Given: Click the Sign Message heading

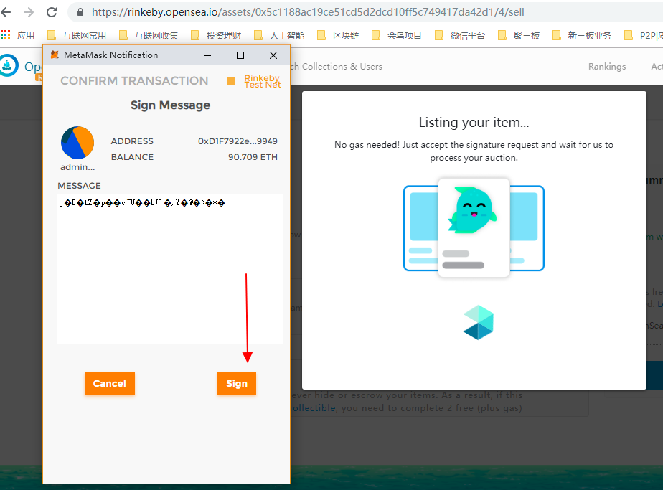Looking at the screenshot, I should [x=170, y=105].
